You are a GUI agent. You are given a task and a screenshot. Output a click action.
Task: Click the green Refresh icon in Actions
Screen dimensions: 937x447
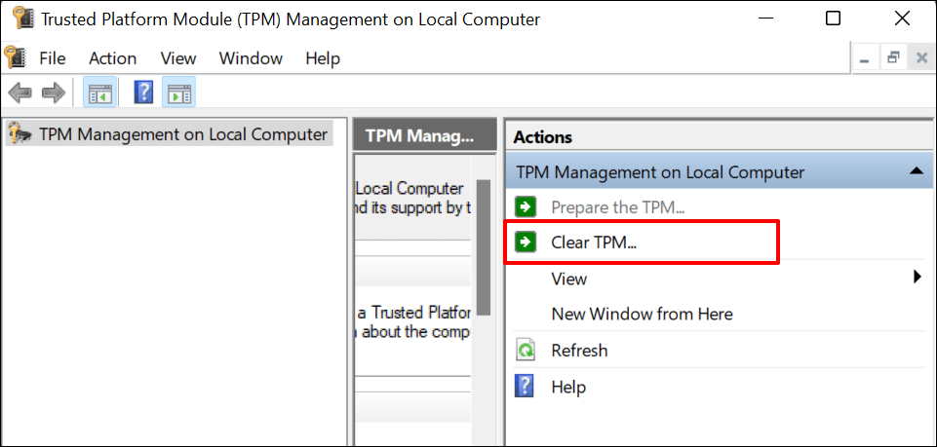tap(526, 351)
